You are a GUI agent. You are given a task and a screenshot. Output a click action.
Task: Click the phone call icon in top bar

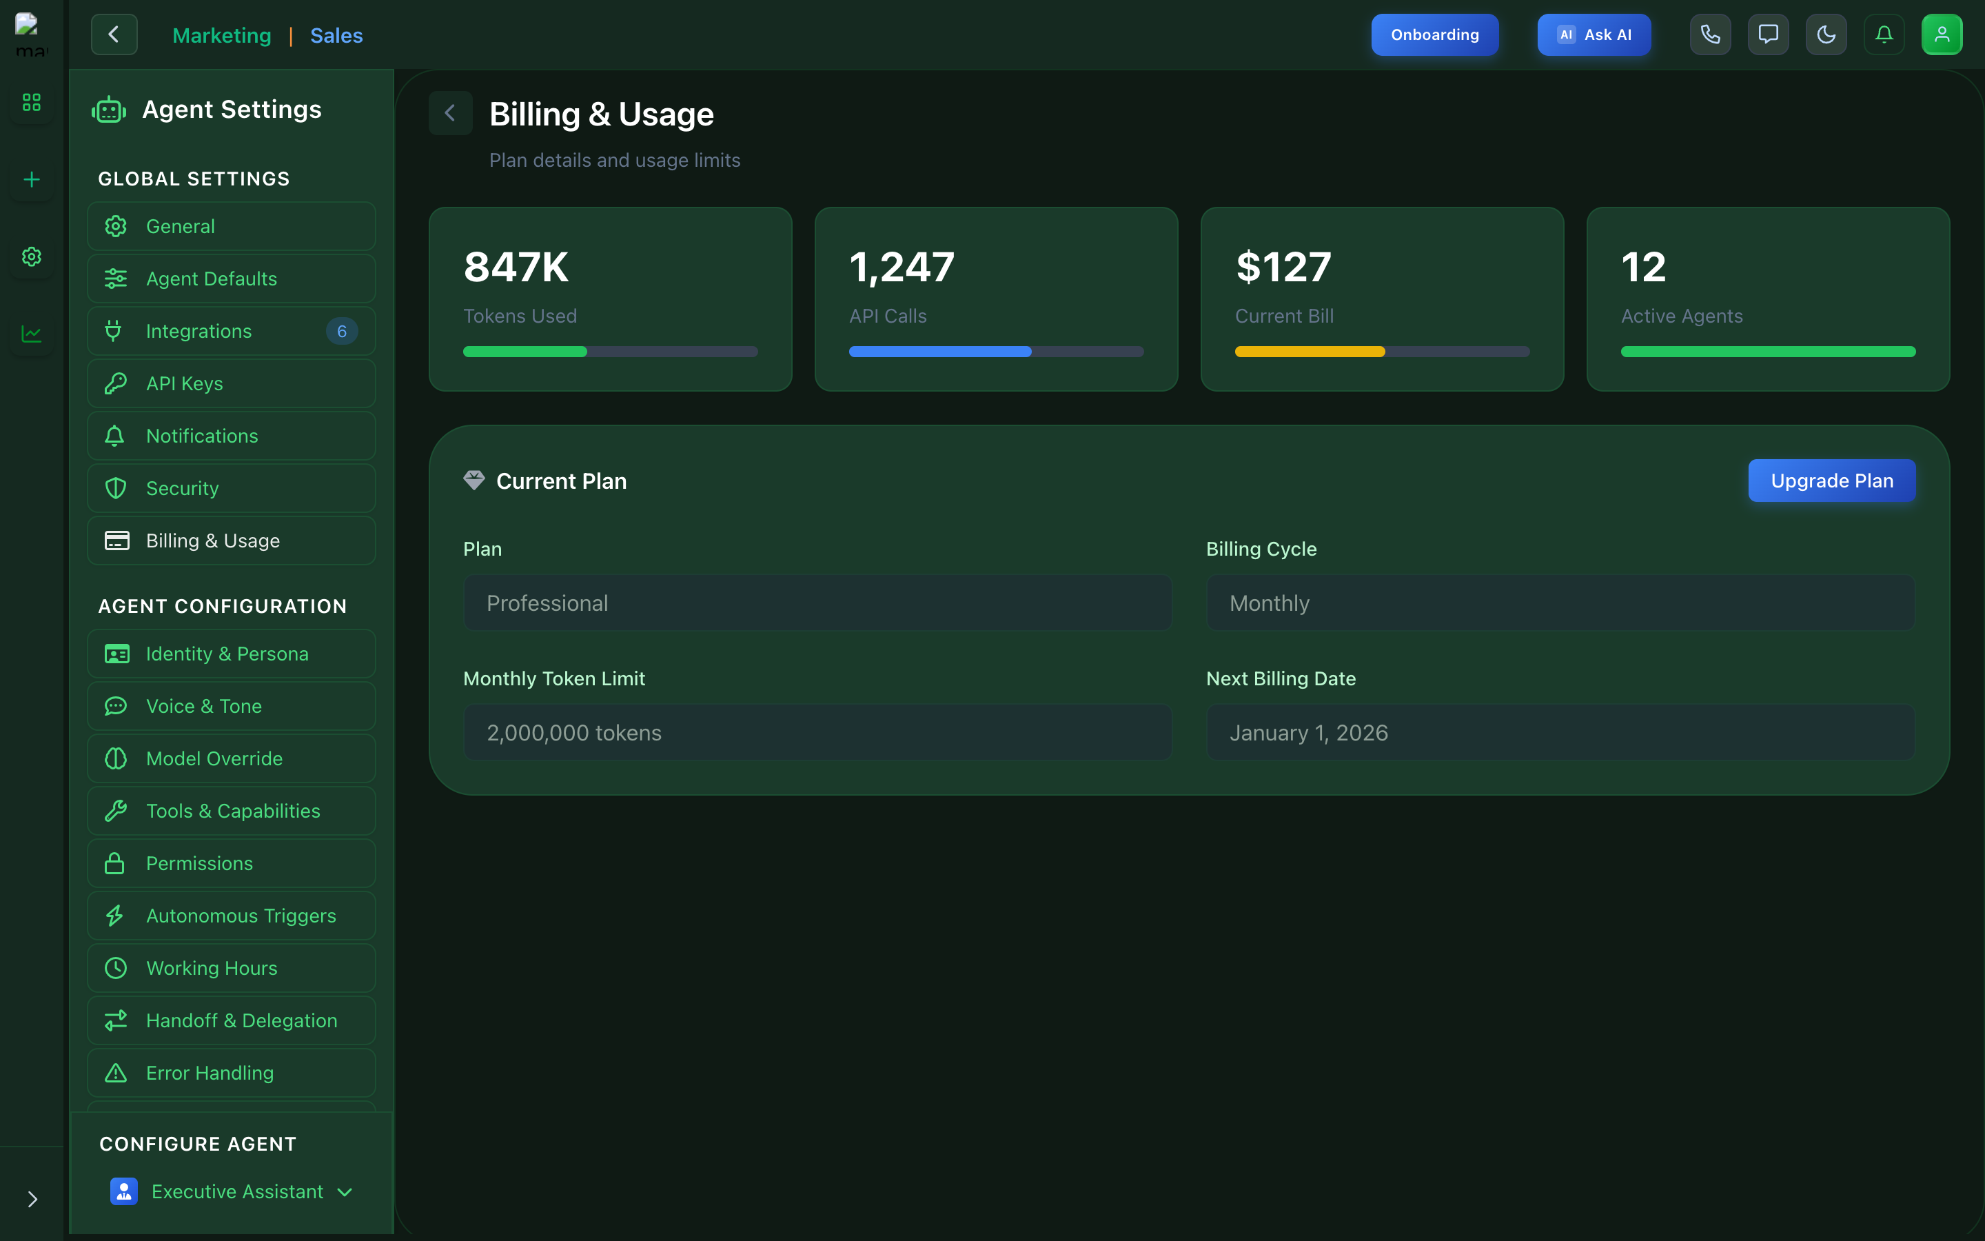pos(1710,34)
